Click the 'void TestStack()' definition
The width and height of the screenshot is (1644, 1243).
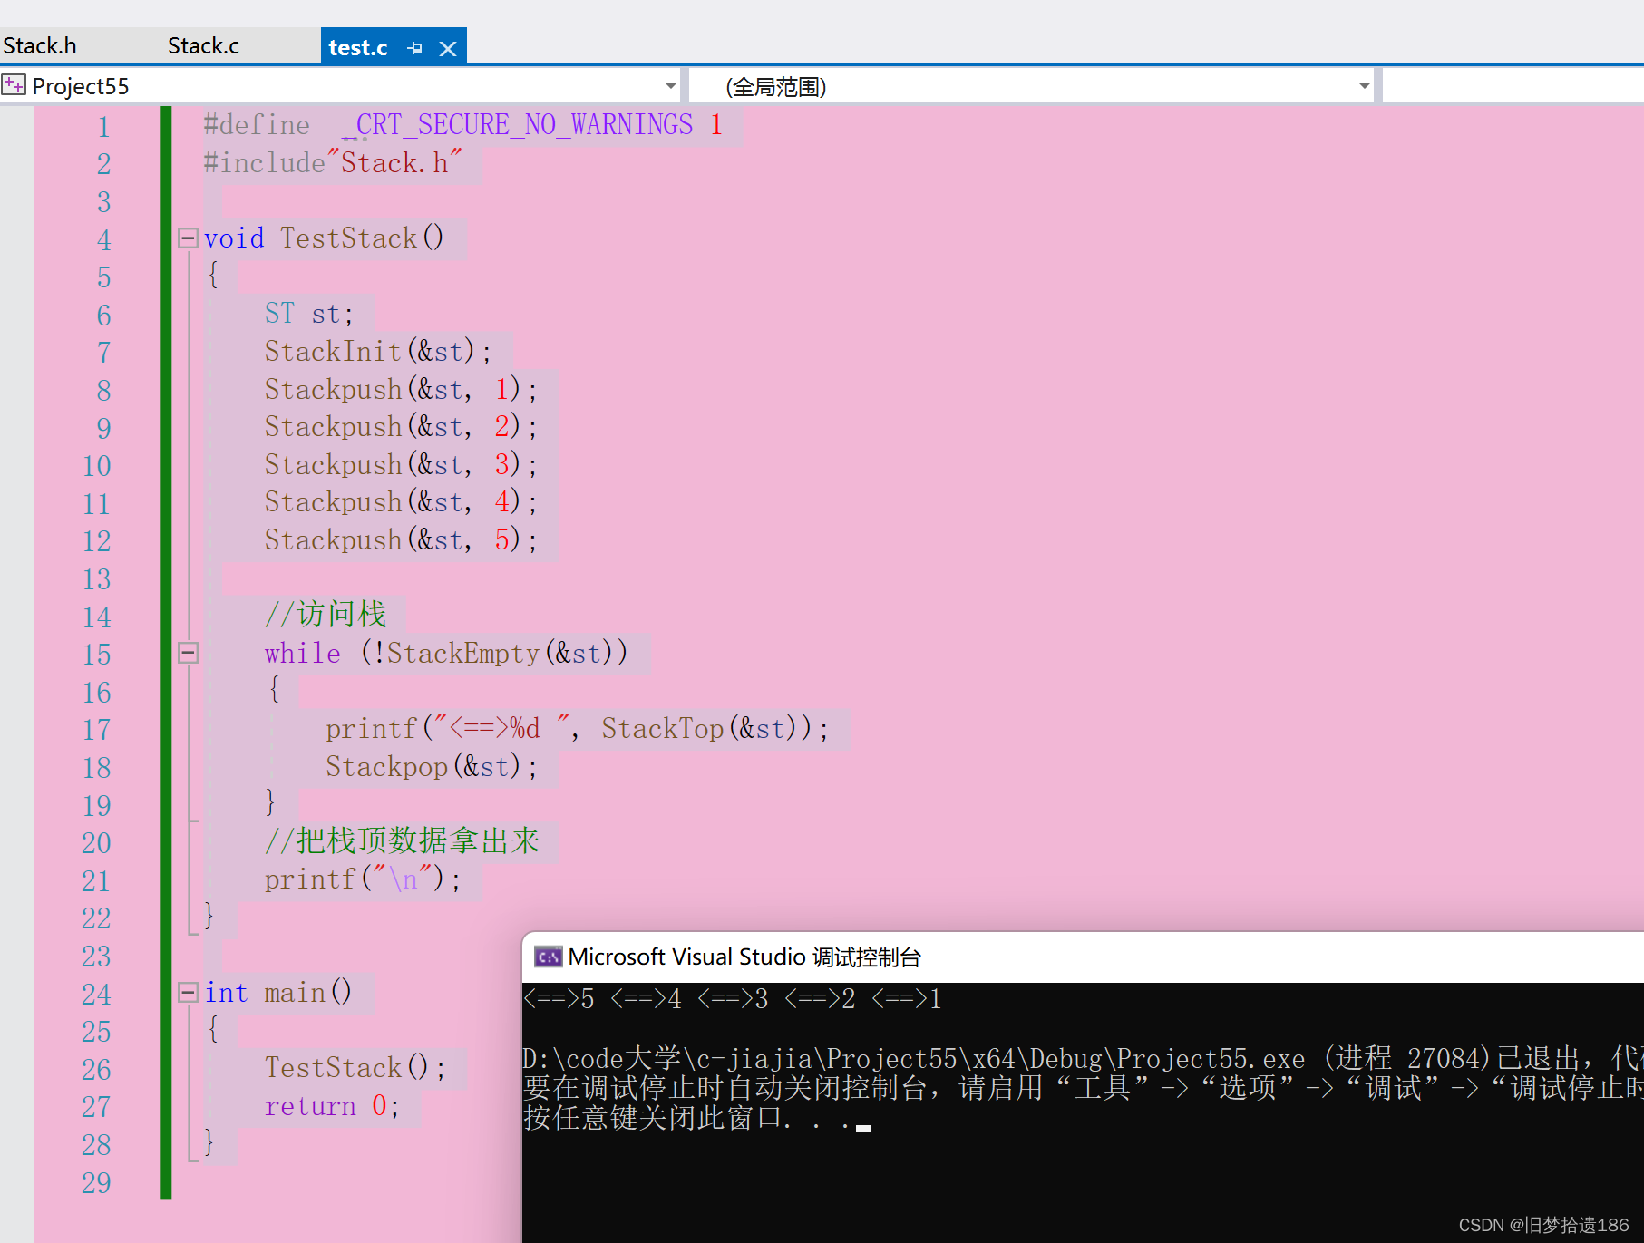pyautogui.click(x=324, y=238)
